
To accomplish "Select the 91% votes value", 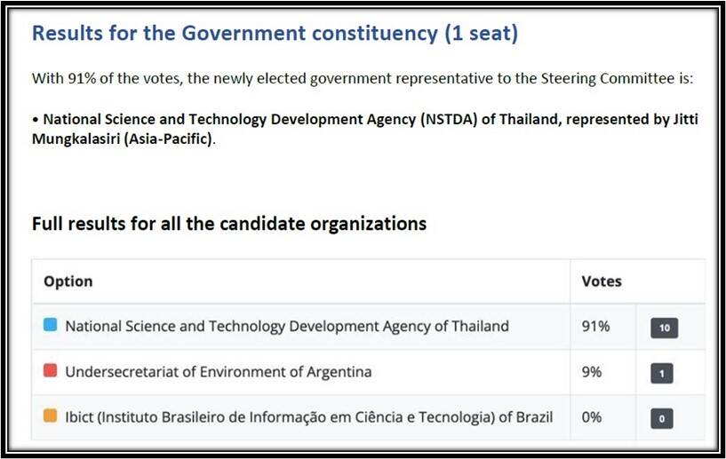I will click(595, 326).
